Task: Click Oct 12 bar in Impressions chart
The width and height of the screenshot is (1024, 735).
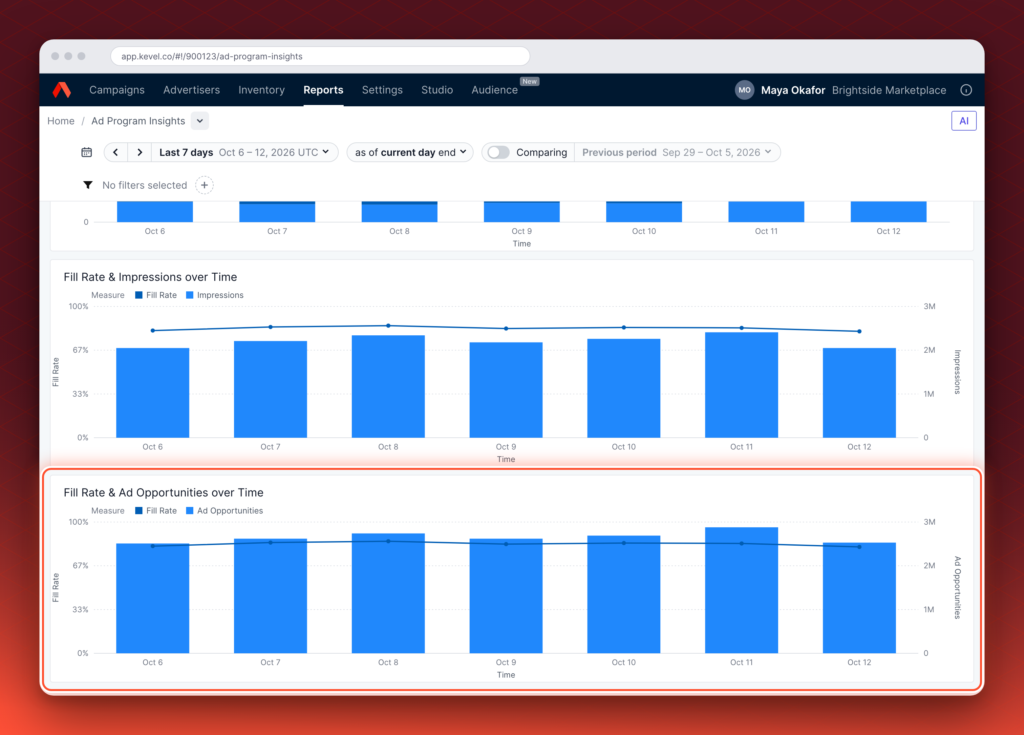Action: 859,393
